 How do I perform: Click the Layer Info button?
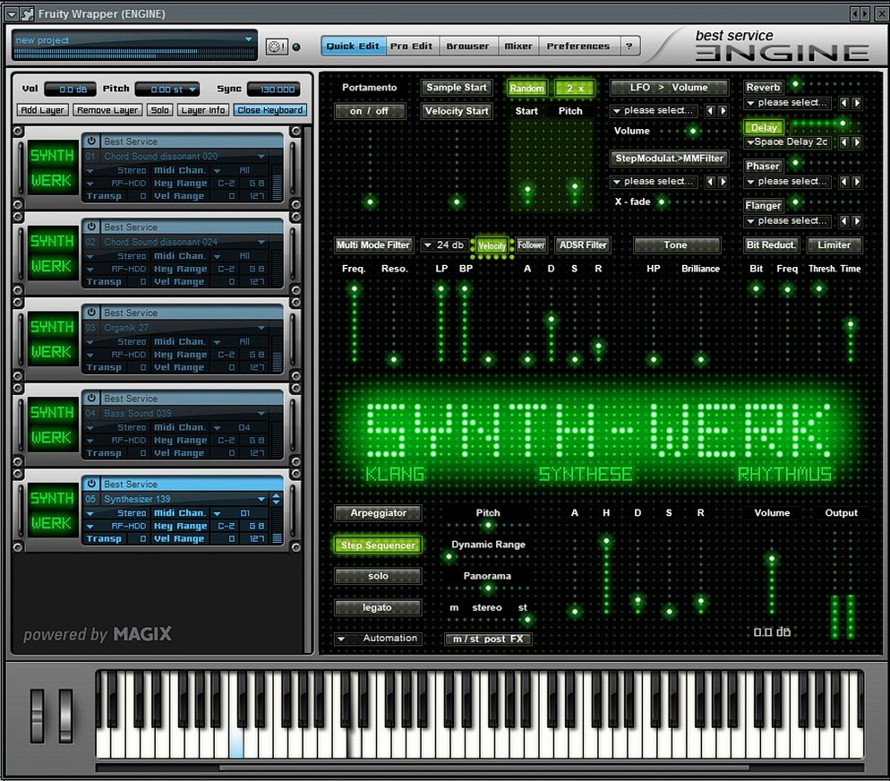click(x=203, y=110)
